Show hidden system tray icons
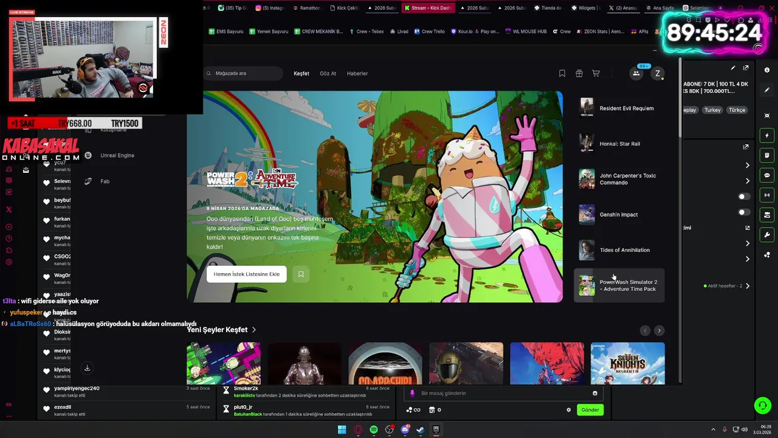The width and height of the screenshot is (778, 438). point(713,429)
